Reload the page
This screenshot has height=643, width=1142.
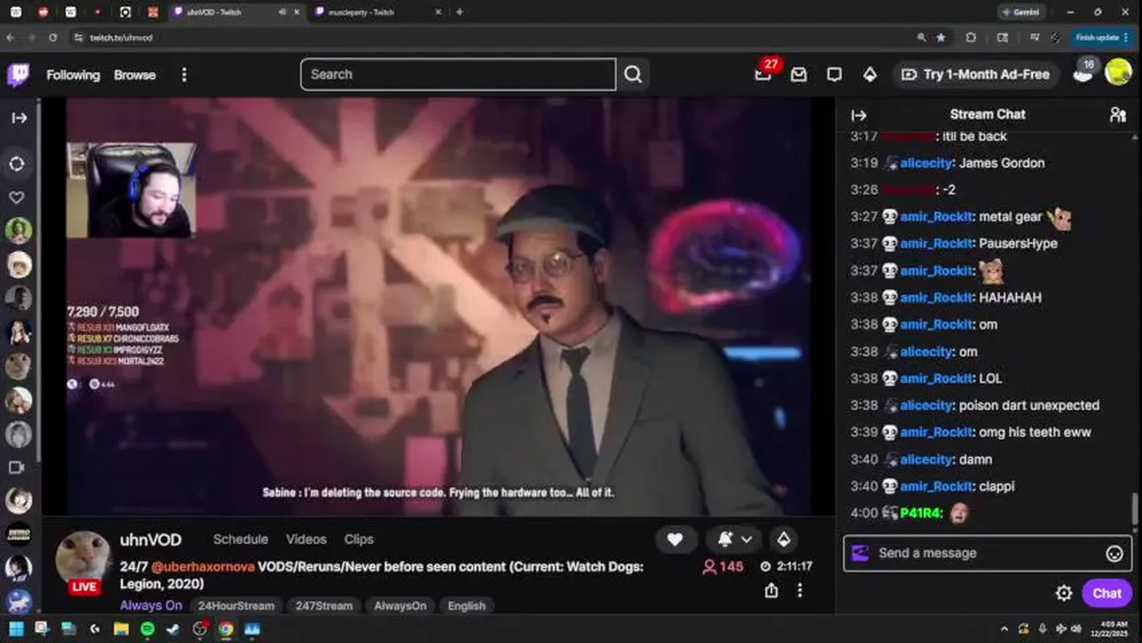53,38
